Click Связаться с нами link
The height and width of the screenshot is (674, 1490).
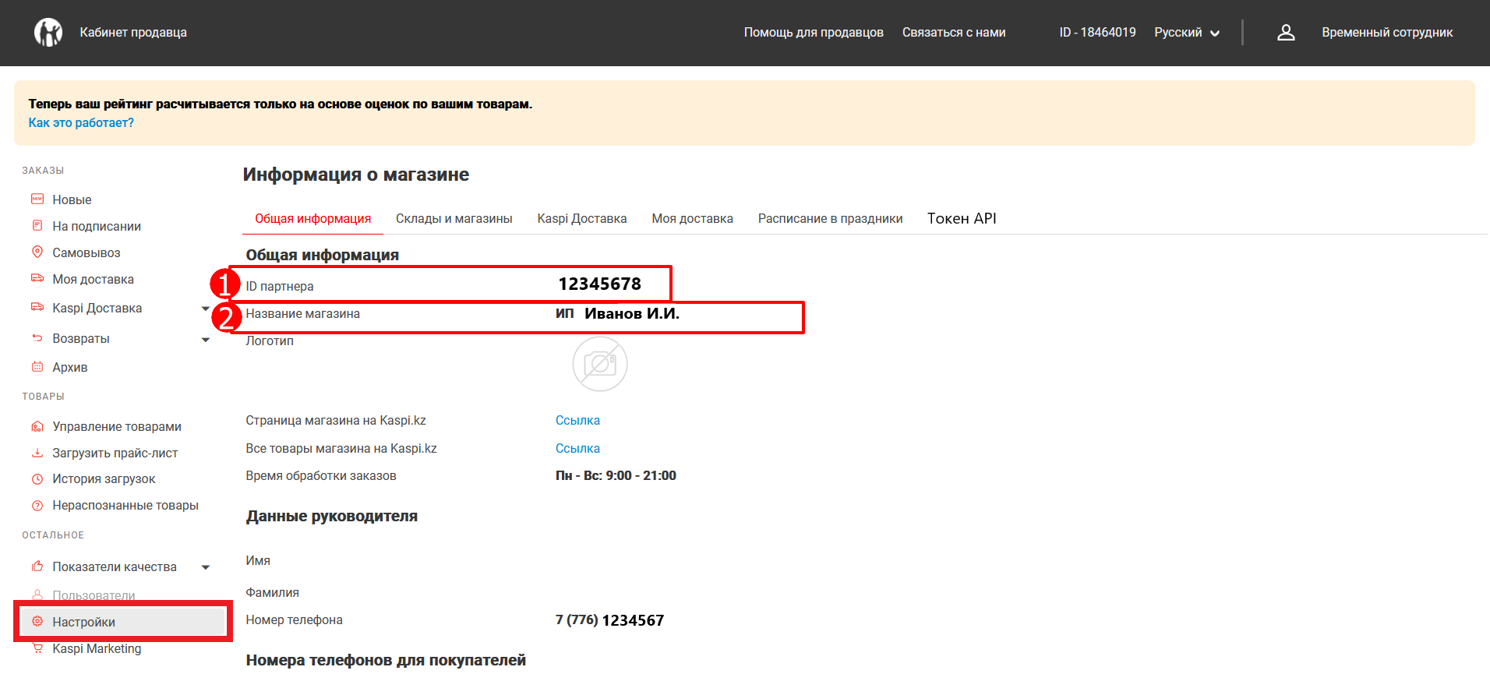(x=954, y=33)
